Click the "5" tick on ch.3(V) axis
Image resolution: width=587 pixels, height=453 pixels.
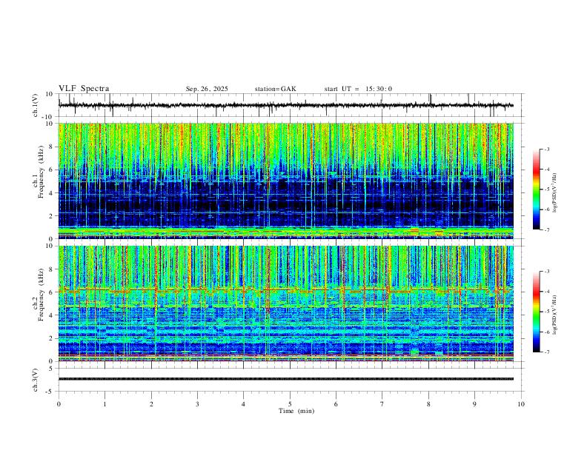[52, 369]
